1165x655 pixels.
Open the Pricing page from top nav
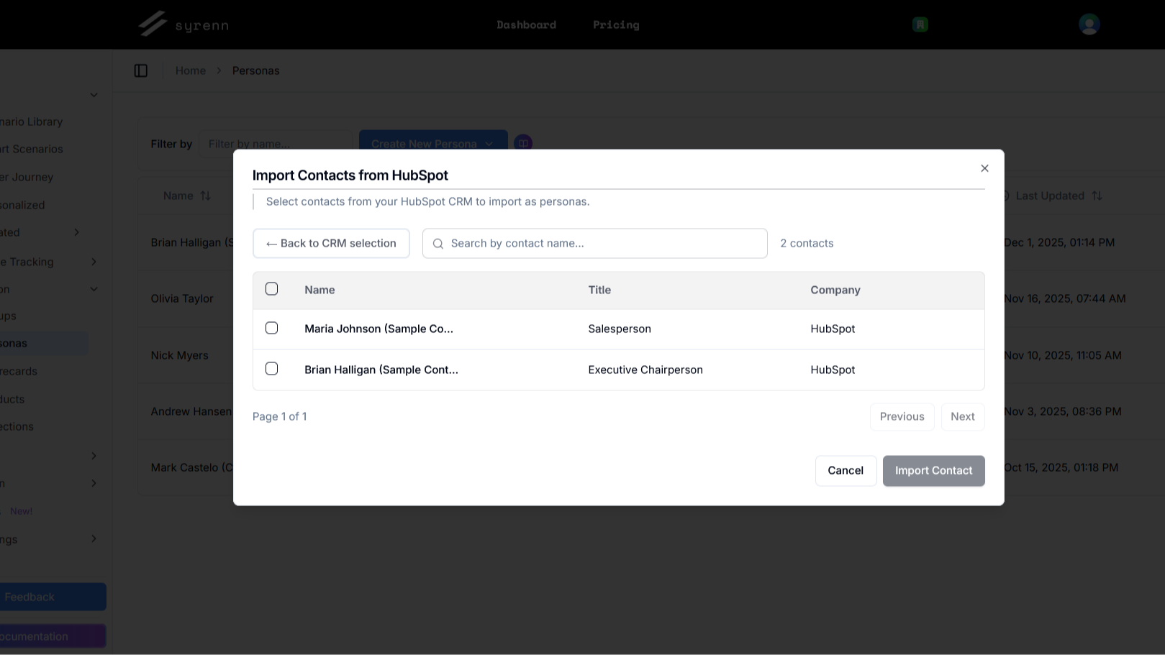615,24
